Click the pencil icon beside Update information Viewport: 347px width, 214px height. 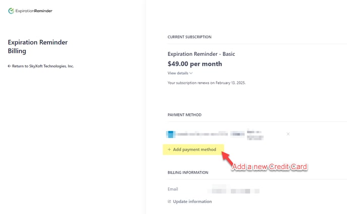click(169, 201)
